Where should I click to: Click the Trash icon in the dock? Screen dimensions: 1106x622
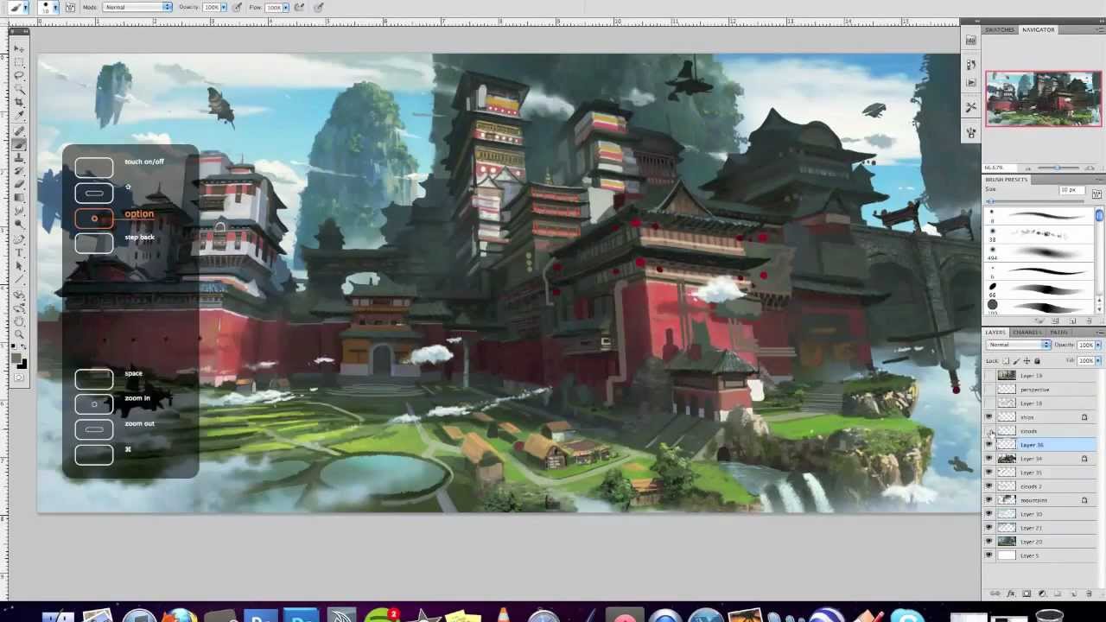[1049, 616]
